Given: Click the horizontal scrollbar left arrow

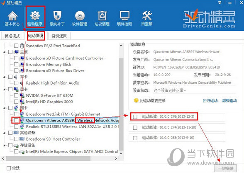Looking at the screenshot, I should click(x=3, y=158).
